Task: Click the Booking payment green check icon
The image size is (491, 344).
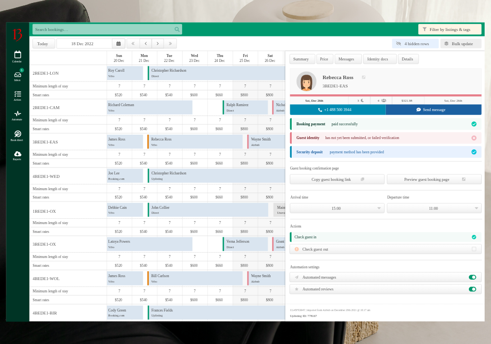Action: point(474,124)
